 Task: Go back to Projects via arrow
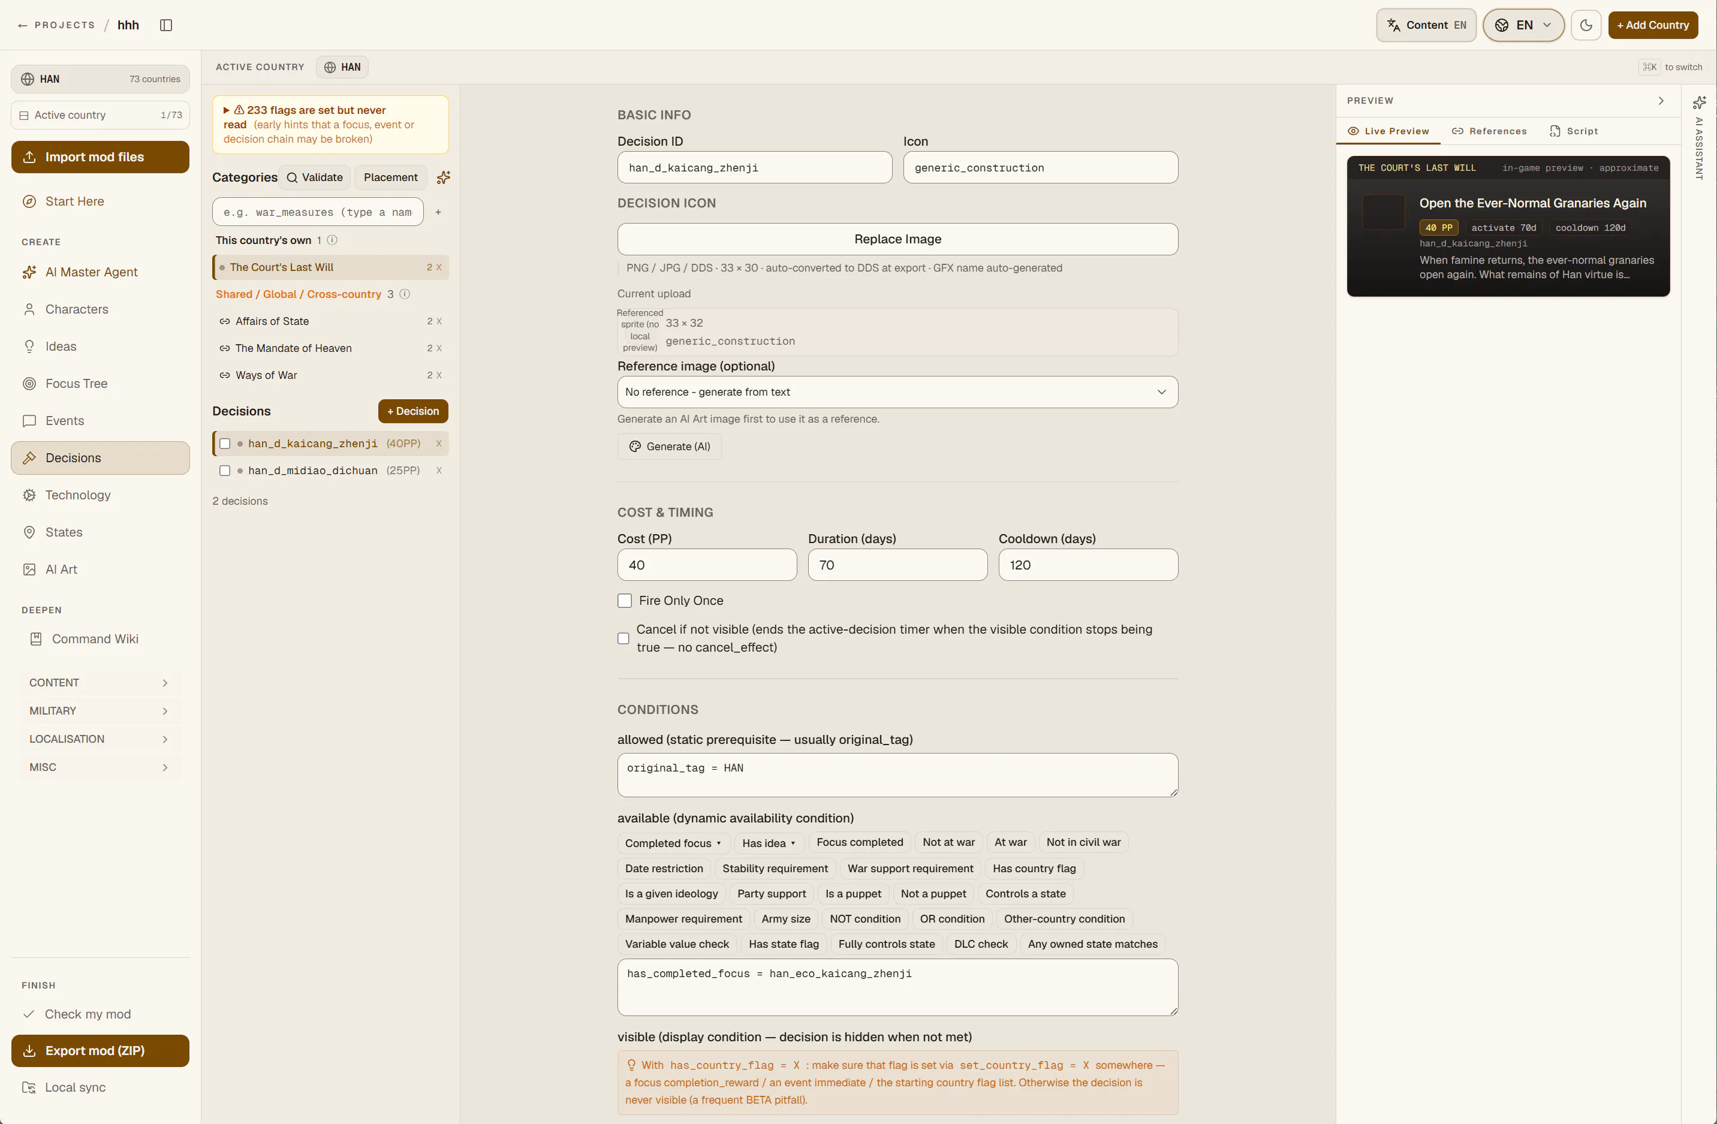22,25
